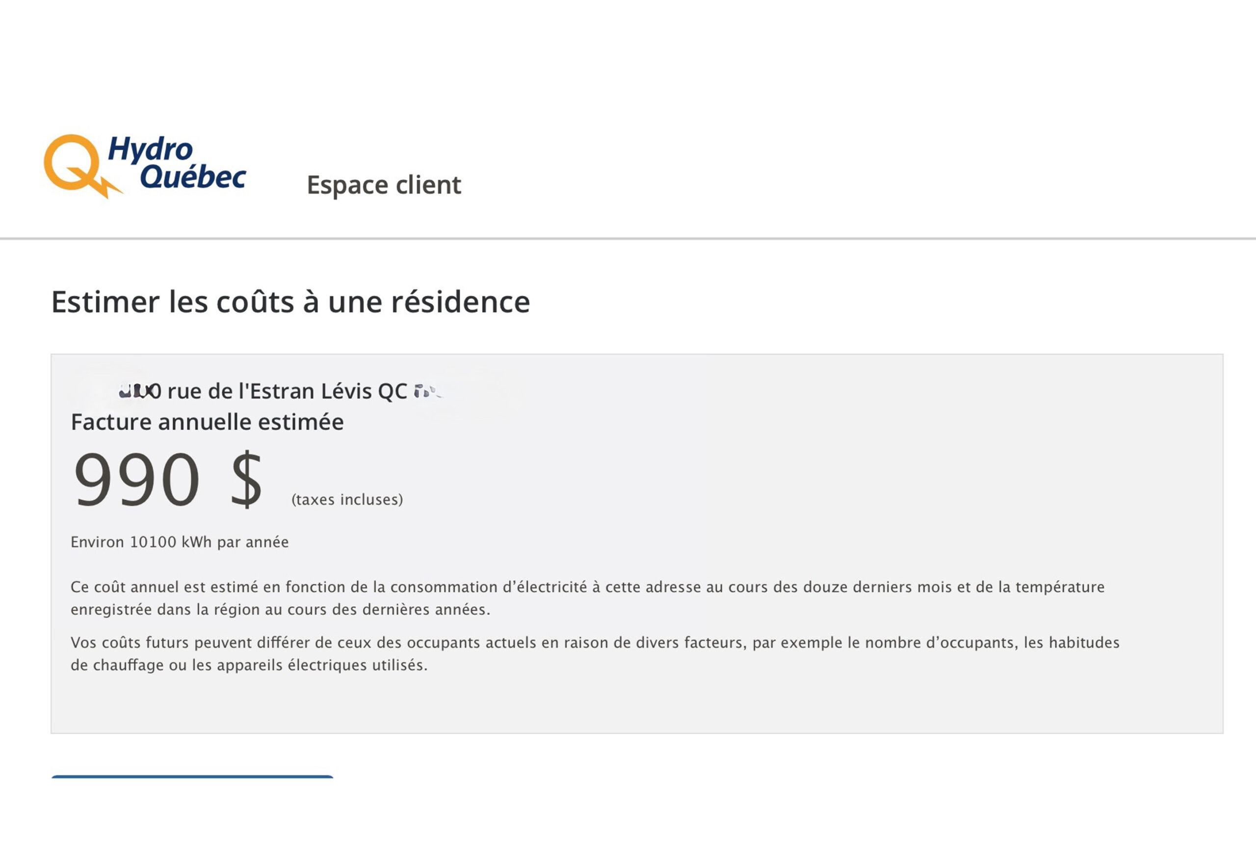Screen dimensions: 1256x868
Task: Click the word Québec in the logo
Action: click(x=193, y=177)
